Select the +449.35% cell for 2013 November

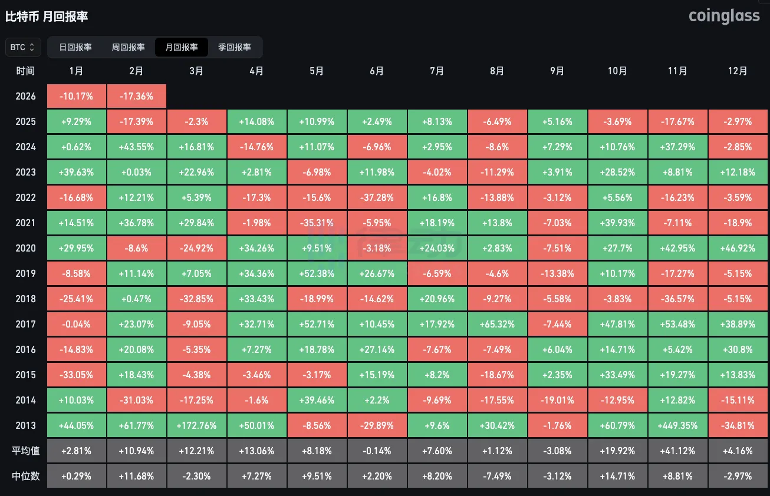tap(677, 425)
